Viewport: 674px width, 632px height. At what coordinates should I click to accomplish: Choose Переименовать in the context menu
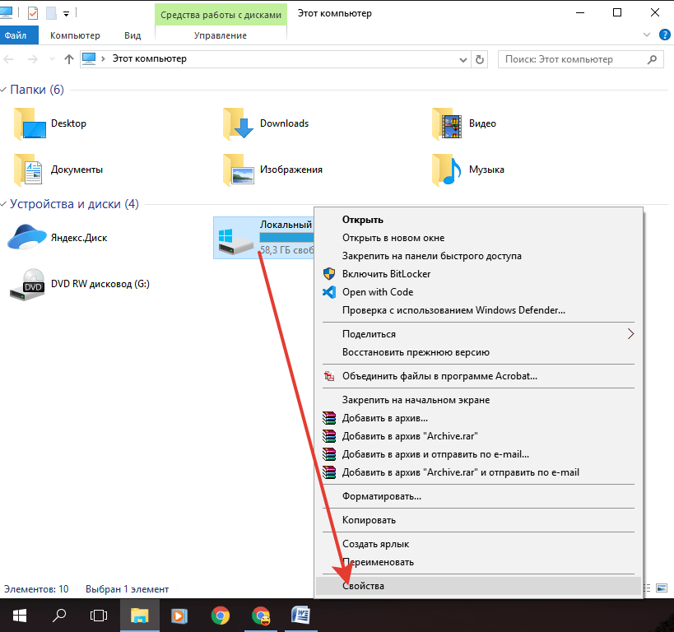tap(479, 562)
